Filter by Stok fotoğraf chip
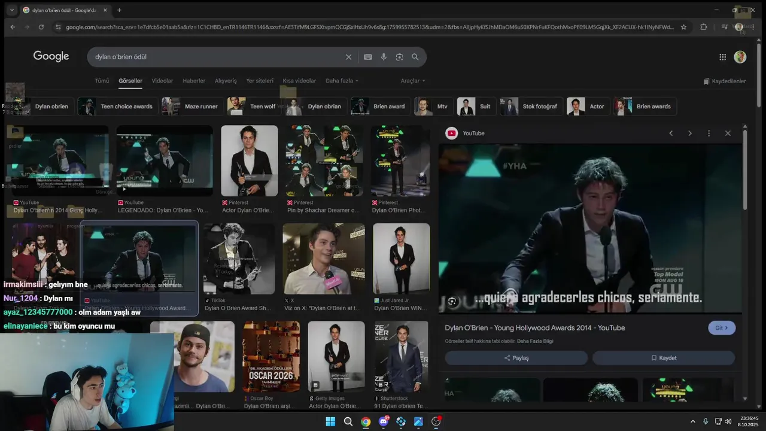This screenshot has width=766, height=431. point(530,107)
